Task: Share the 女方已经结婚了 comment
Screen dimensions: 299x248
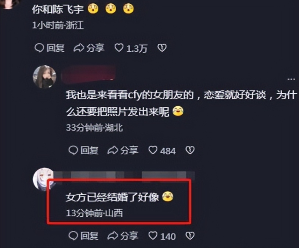Action: (123, 236)
